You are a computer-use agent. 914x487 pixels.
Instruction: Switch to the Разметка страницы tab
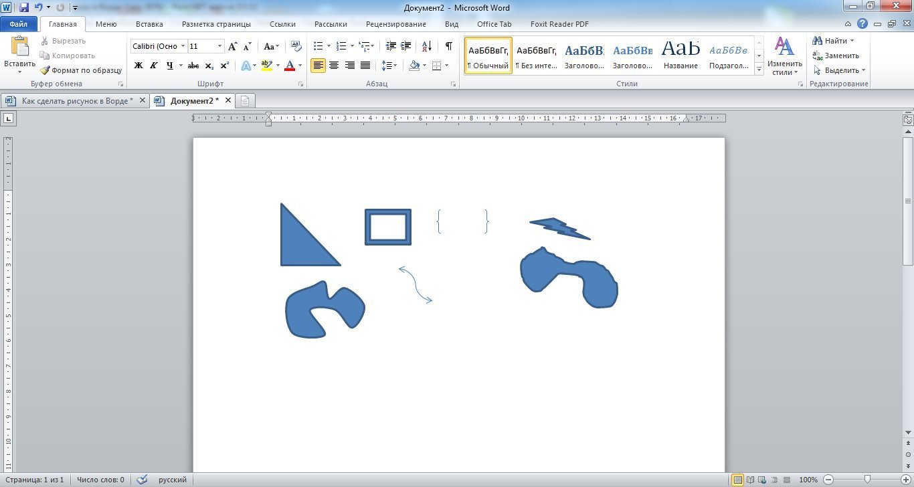pos(216,24)
